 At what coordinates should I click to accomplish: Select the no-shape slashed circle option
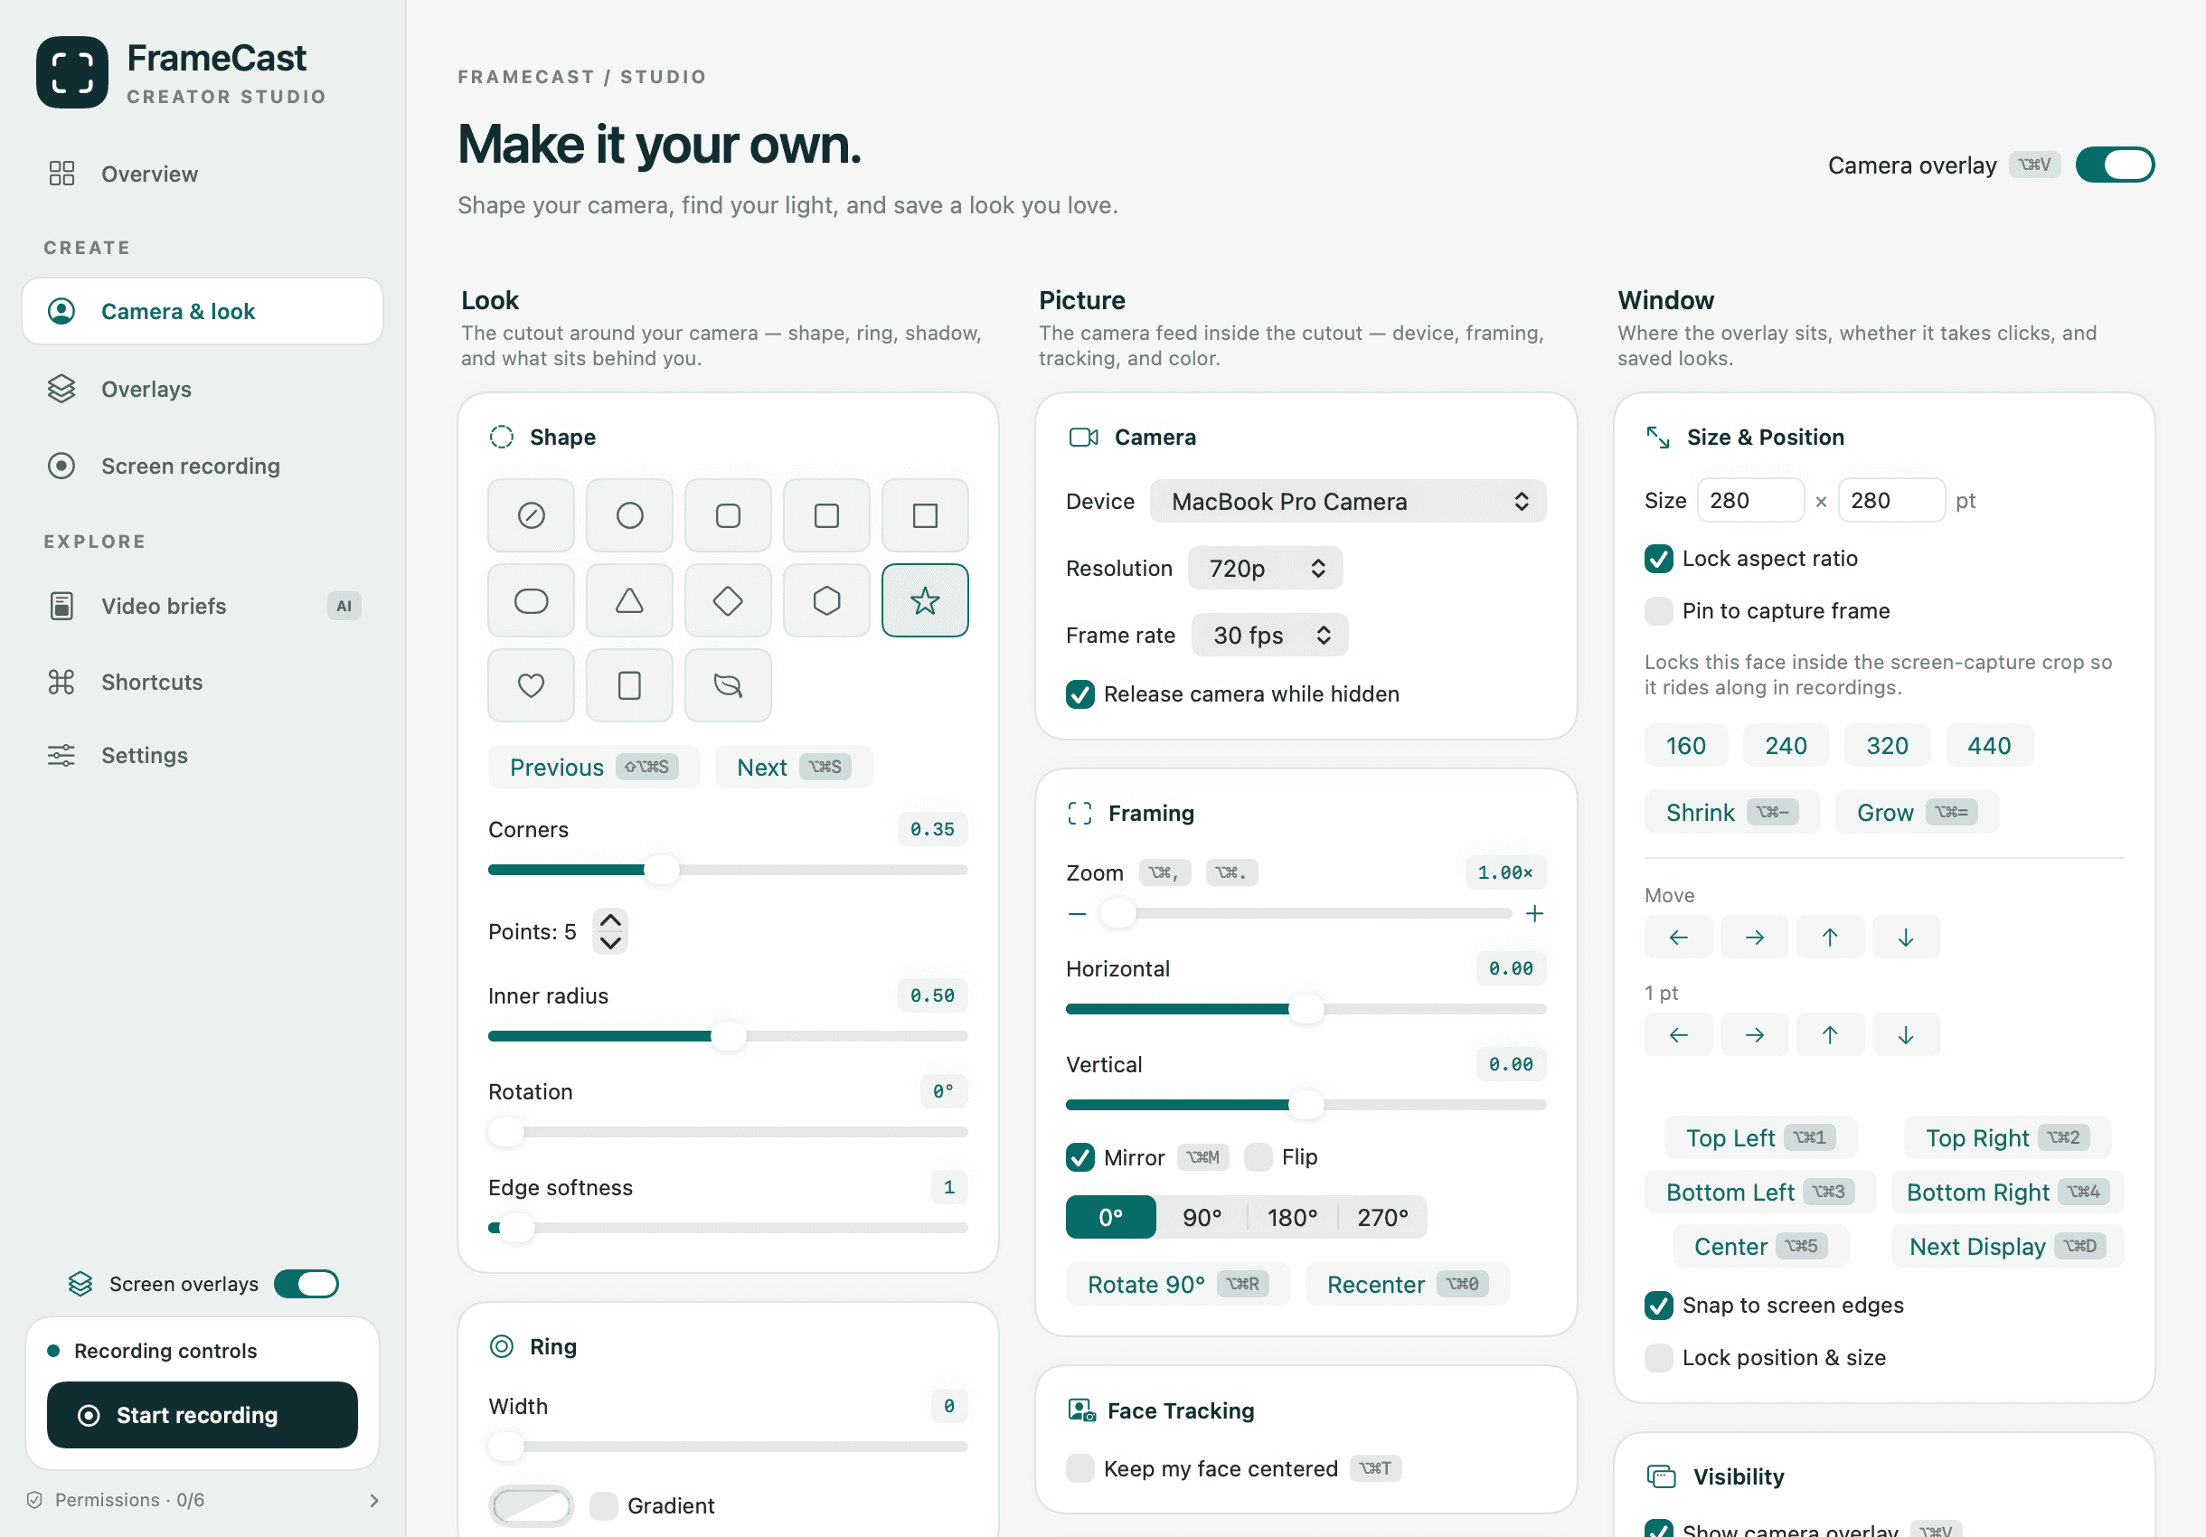tap(531, 516)
